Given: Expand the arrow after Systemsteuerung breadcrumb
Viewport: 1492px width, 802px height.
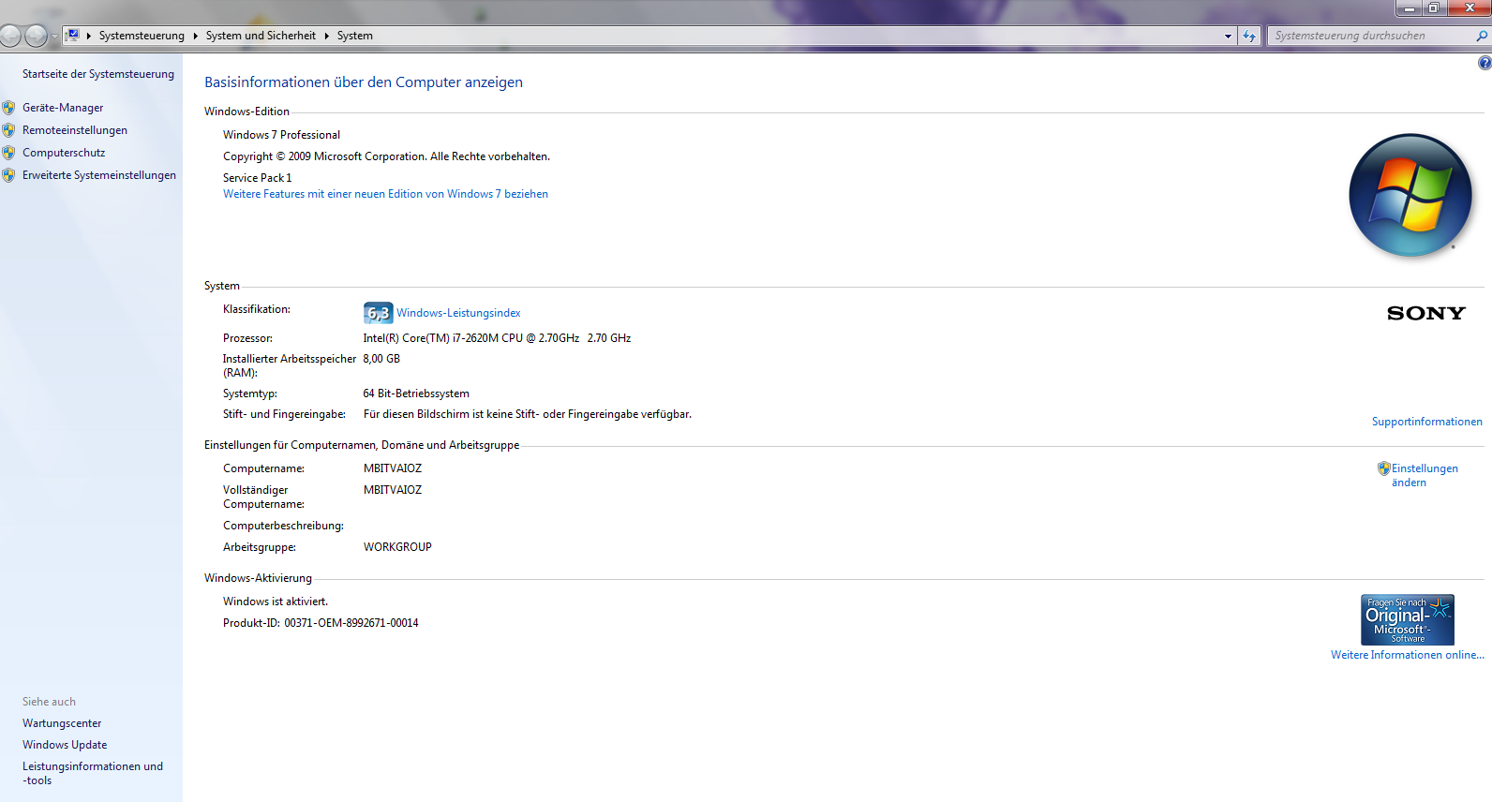Looking at the screenshot, I should (x=196, y=36).
